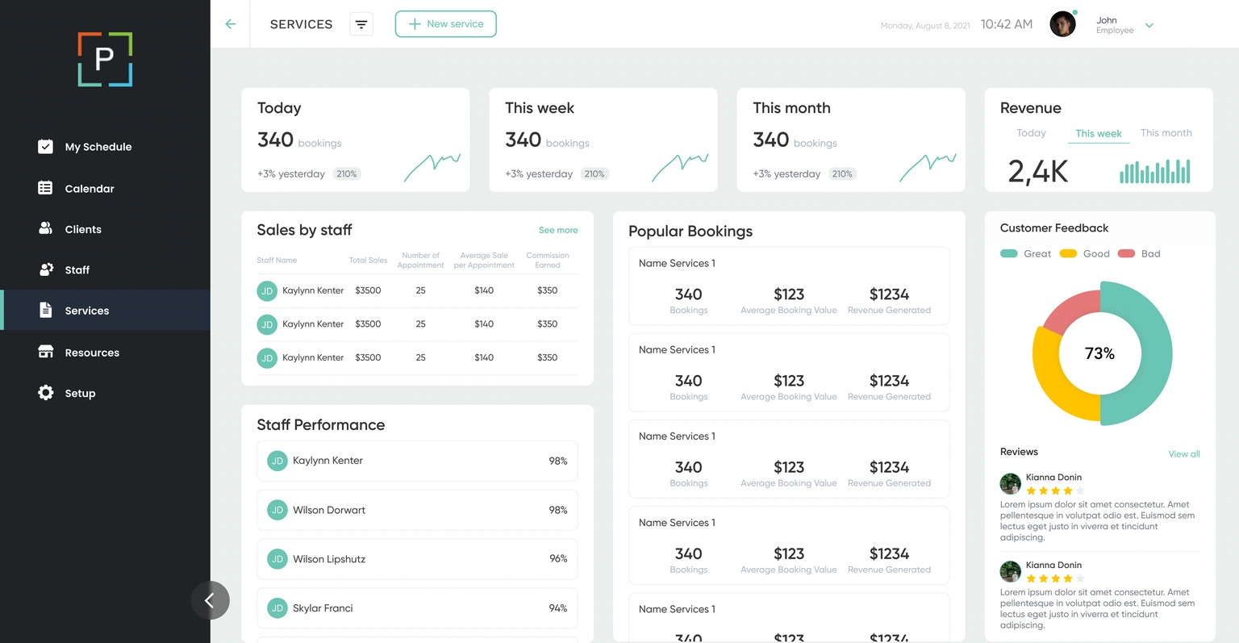Click the Services document icon
This screenshot has width=1239, height=643.
coord(46,310)
